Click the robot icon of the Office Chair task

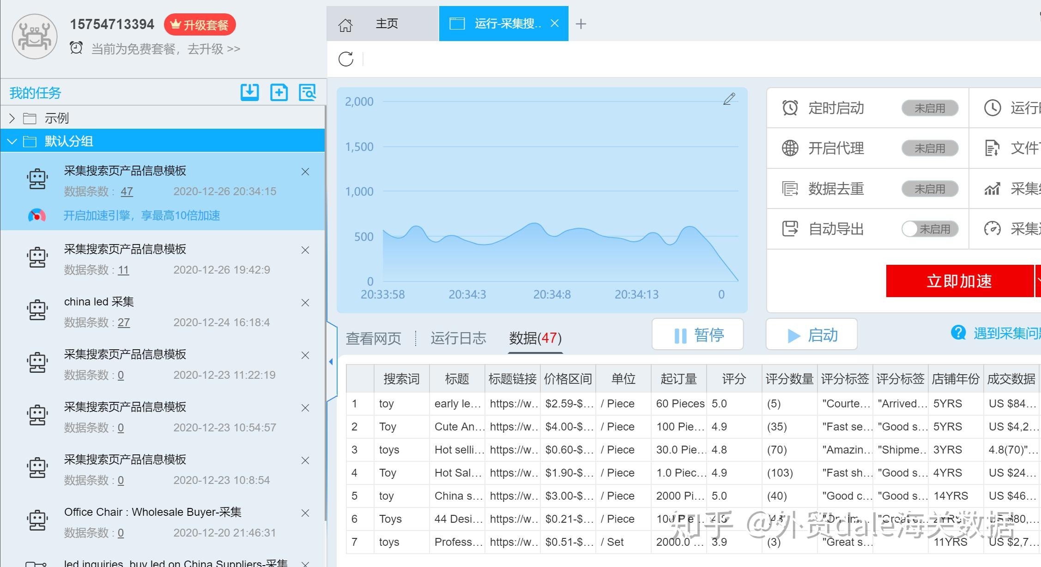pos(37,520)
